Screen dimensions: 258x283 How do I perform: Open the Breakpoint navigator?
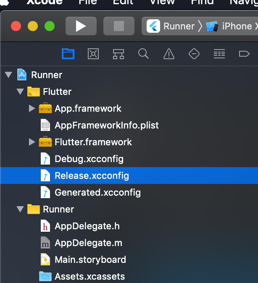[x=244, y=54]
